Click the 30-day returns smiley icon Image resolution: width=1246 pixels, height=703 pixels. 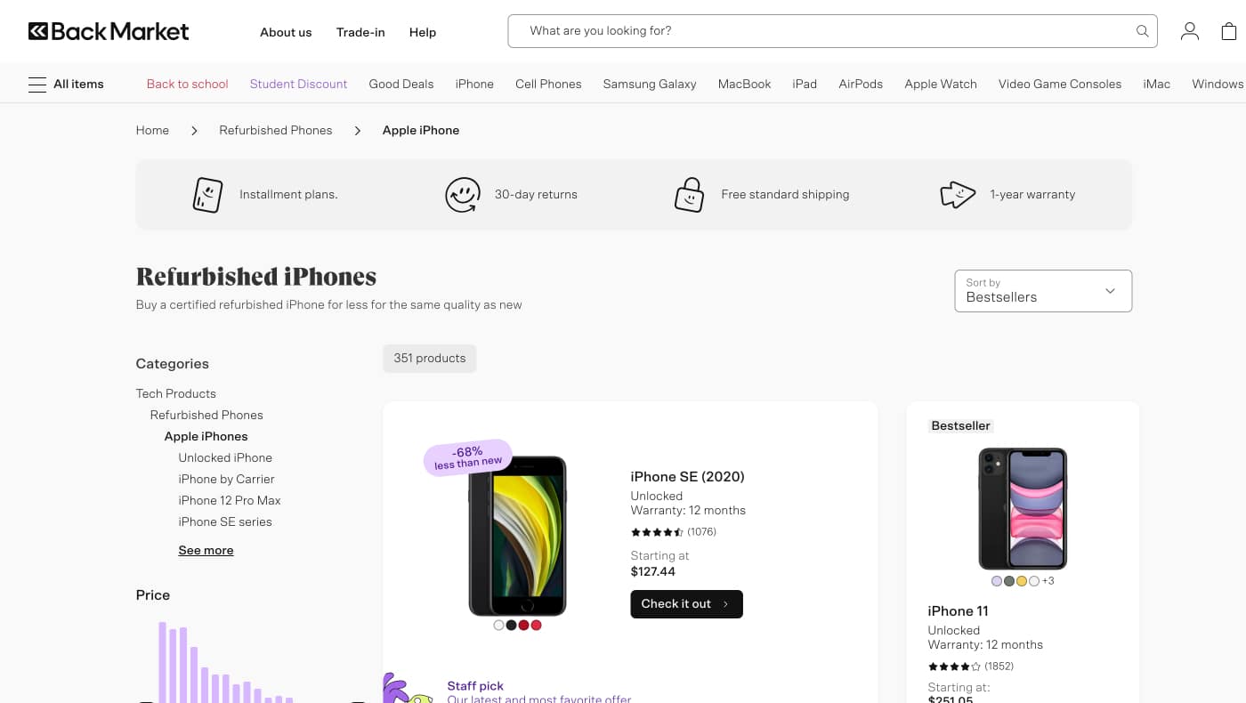[x=463, y=195]
